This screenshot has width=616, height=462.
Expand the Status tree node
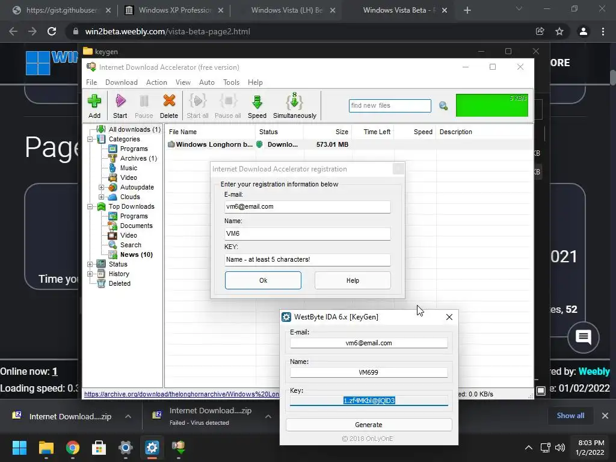[x=90, y=265]
